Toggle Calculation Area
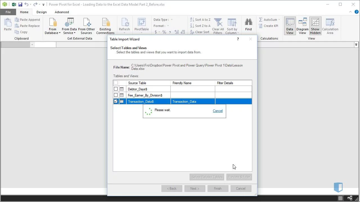 click(x=330, y=26)
